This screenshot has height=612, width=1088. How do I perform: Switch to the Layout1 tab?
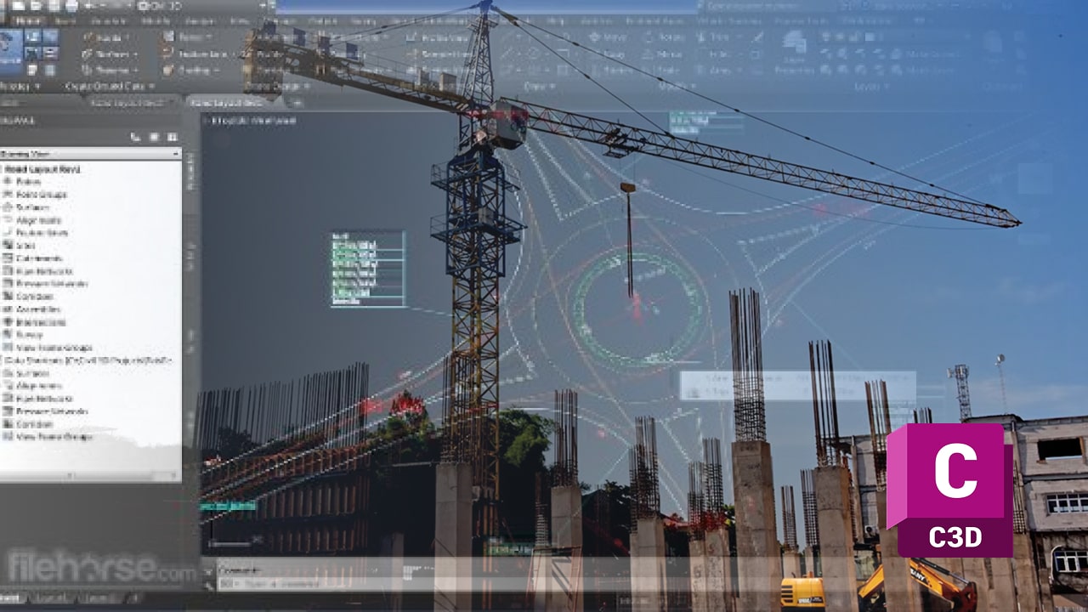pyautogui.click(x=52, y=599)
